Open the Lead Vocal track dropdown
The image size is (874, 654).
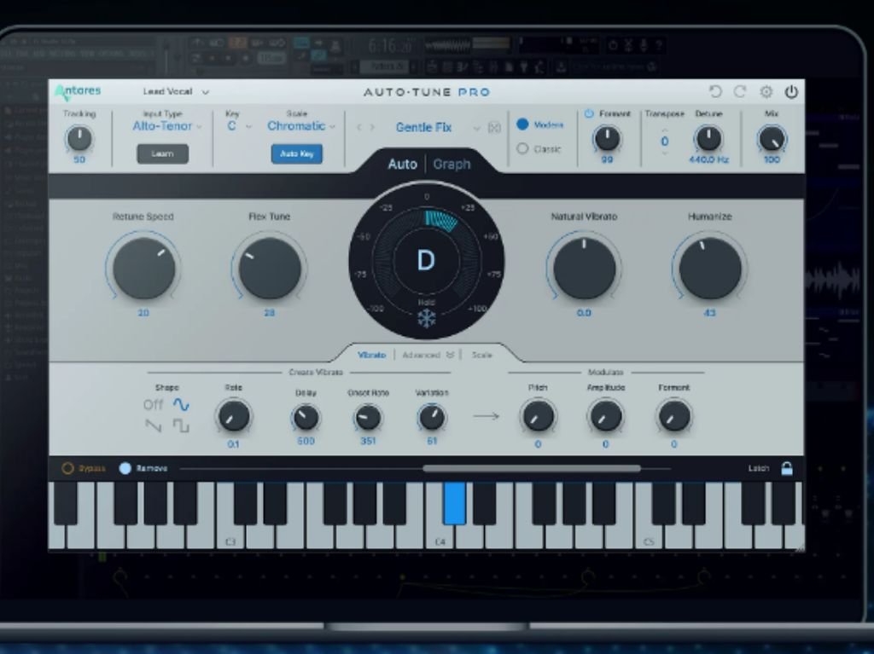(176, 91)
